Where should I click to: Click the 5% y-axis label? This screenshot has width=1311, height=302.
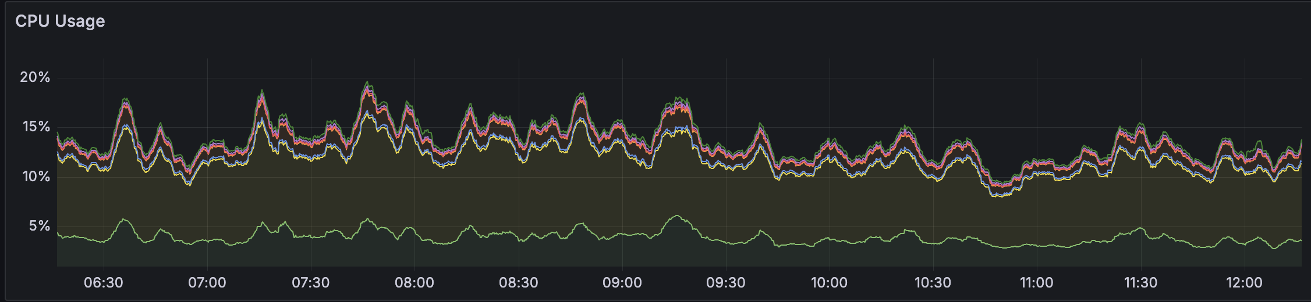40,226
